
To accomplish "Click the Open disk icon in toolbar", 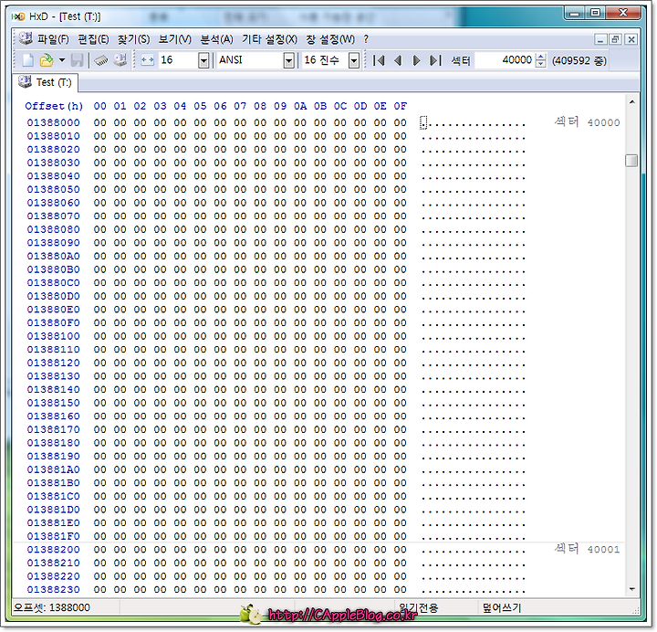I will click(120, 60).
